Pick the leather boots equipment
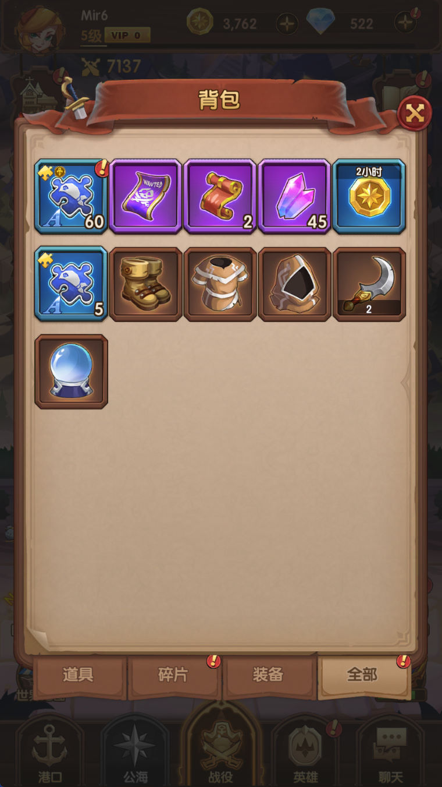This screenshot has width=442, height=787. [146, 284]
